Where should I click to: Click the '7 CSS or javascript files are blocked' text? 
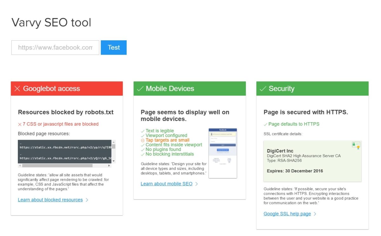[x=60, y=124]
